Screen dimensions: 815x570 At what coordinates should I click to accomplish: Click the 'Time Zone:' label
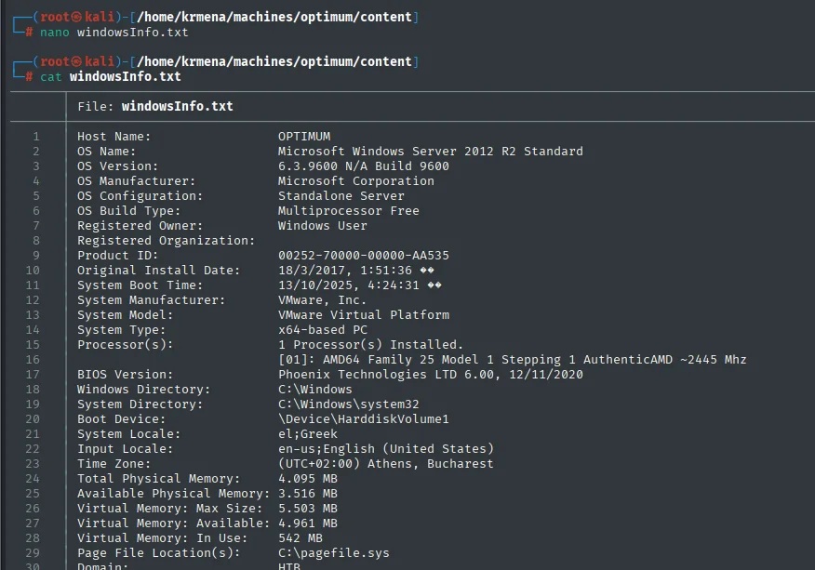coord(114,464)
